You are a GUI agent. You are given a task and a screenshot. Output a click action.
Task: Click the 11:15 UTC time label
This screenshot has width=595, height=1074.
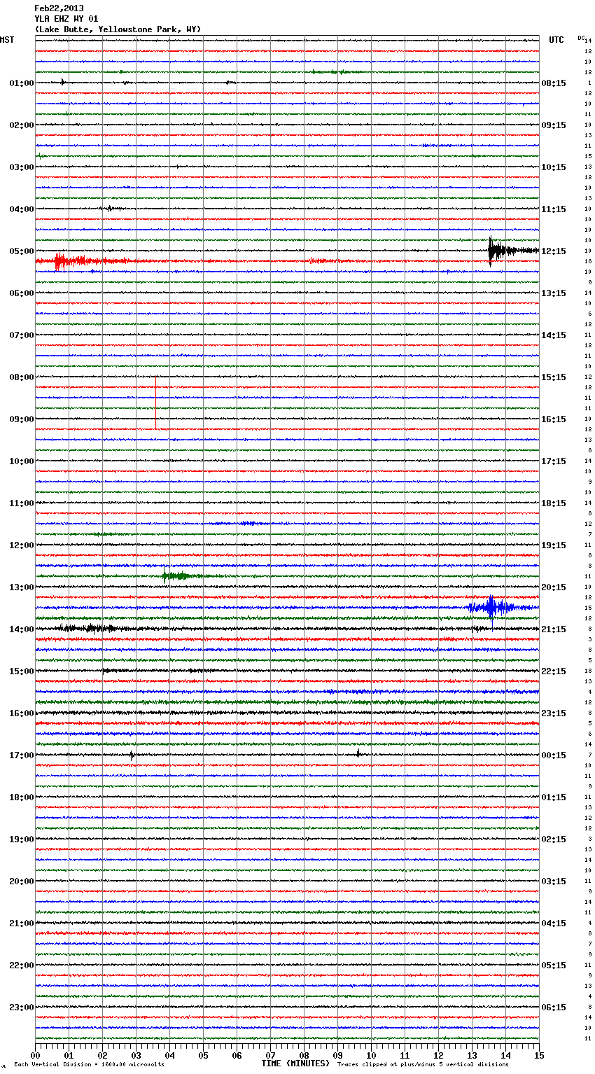[x=554, y=209]
